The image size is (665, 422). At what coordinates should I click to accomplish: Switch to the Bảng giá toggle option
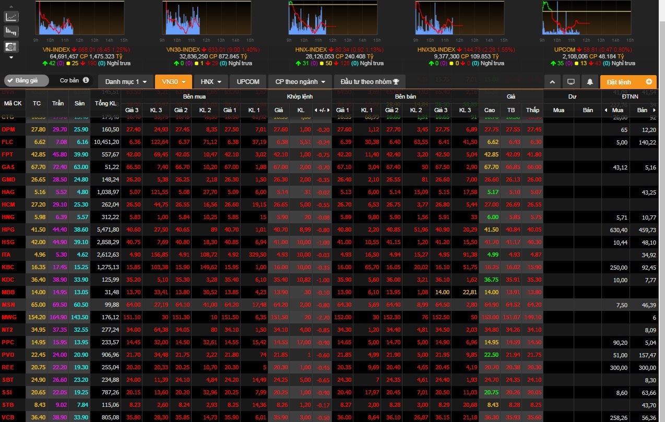(26, 81)
